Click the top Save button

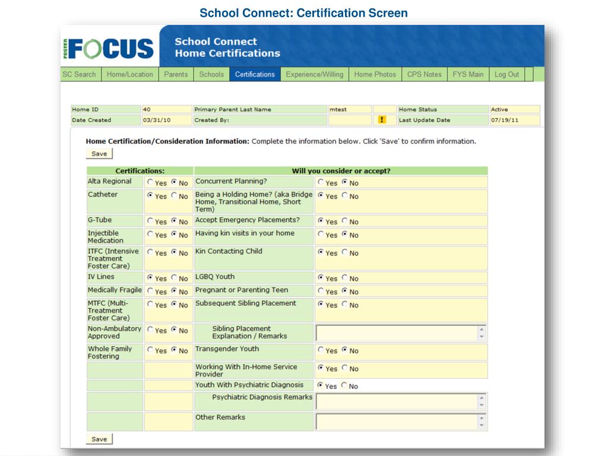(x=99, y=154)
